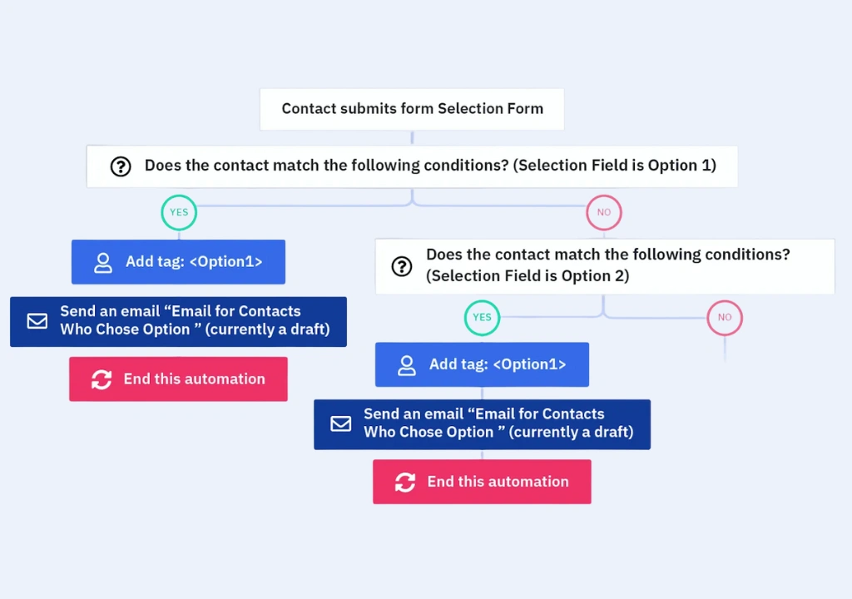The image size is (852, 599).
Task: Click the person icon in the Add tag step below the first YES
Action: pyautogui.click(x=103, y=263)
